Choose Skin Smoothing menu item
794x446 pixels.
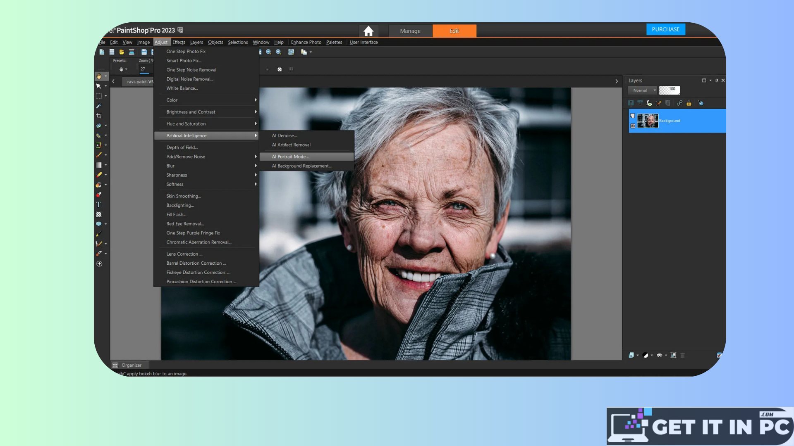pyautogui.click(x=206, y=196)
